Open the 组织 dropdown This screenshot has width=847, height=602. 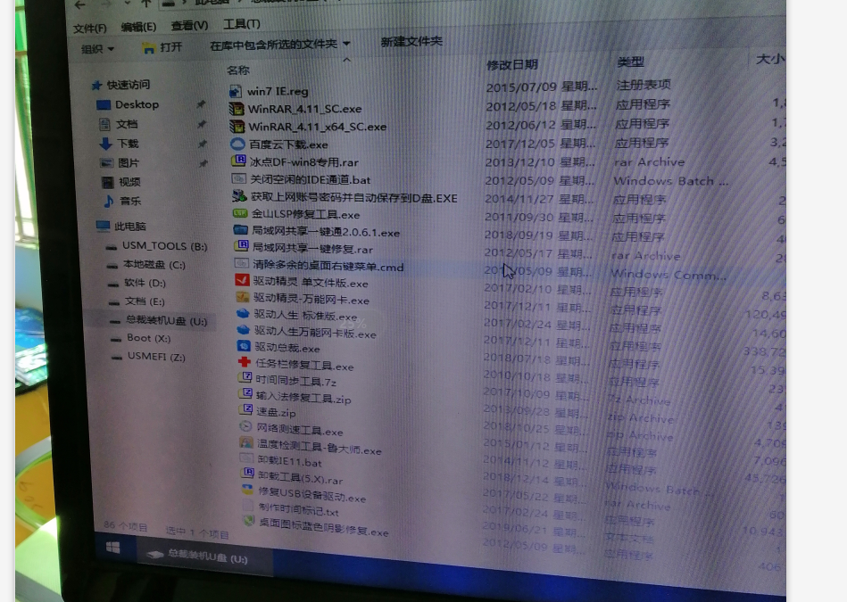98,48
